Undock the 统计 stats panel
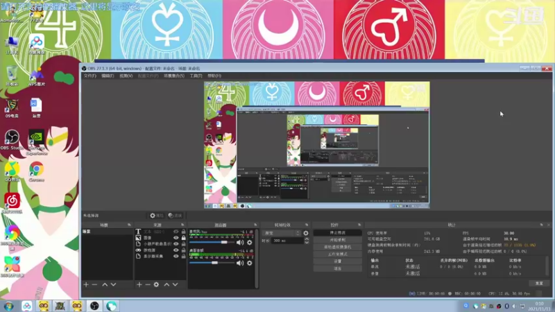Image resolution: width=555 pixels, height=312 pixels. click(x=542, y=225)
